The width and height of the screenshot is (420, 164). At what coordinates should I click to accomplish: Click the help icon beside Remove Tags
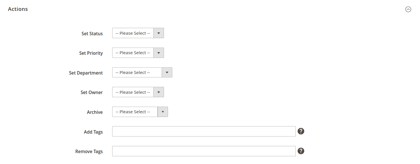click(301, 151)
